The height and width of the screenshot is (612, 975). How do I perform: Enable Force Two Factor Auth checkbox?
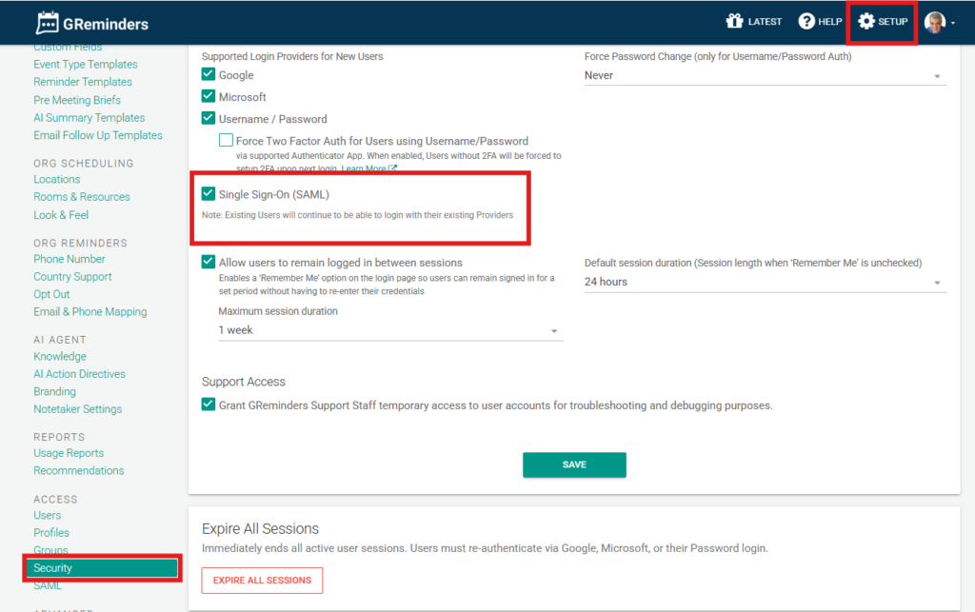coord(226,141)
